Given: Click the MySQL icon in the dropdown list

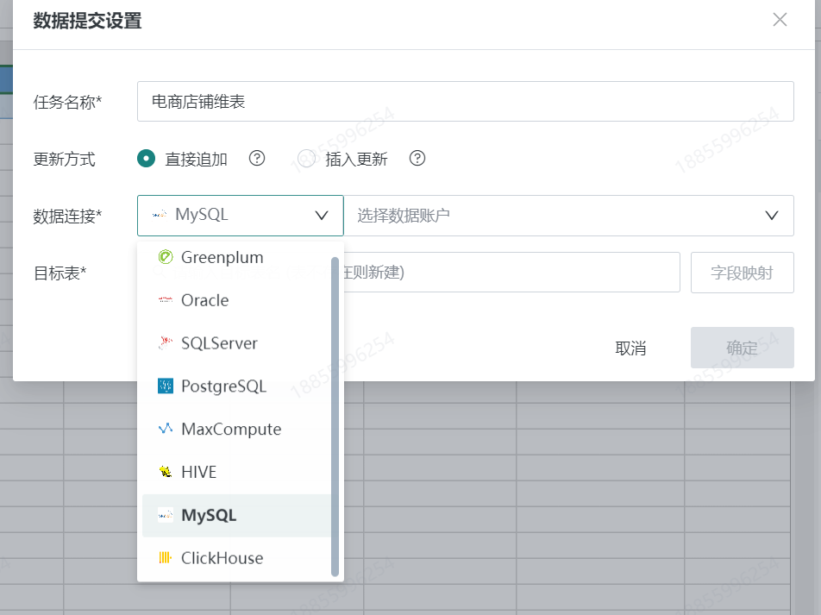Looking at the screenshot, I should coord(166,516).
